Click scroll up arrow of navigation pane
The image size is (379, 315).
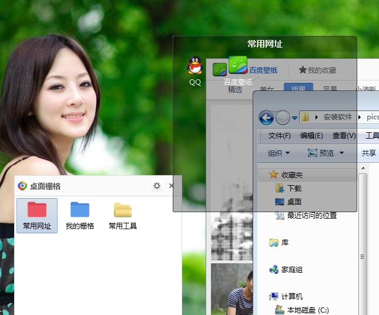(363, 168)
